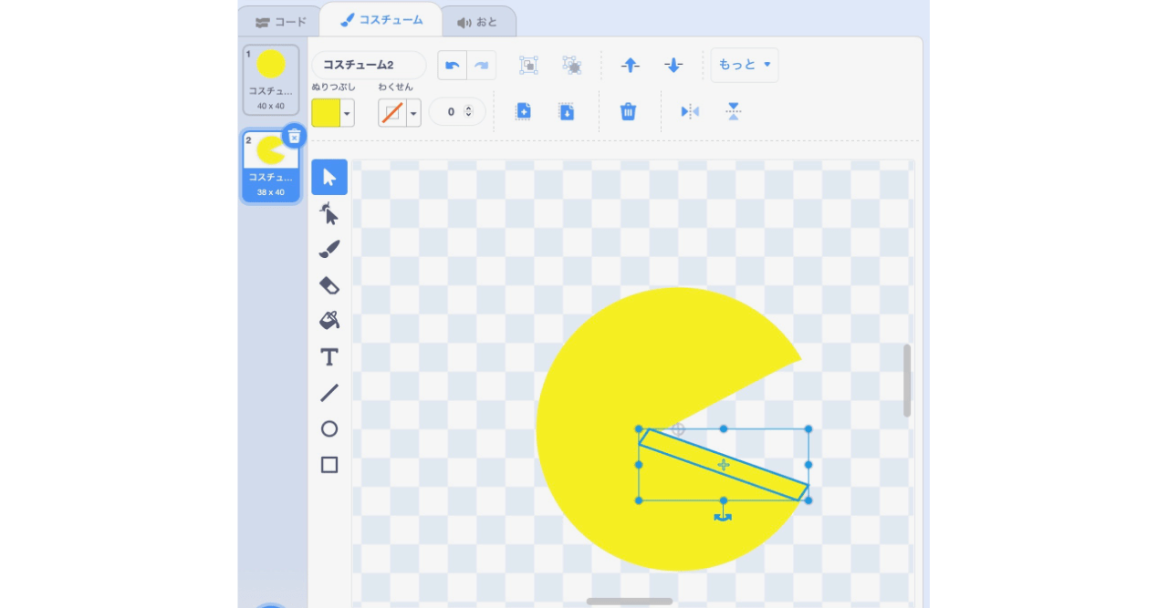This screenshot has height=608, width=1168.
Task: Select the Text tool
Action: coord(329,356)
